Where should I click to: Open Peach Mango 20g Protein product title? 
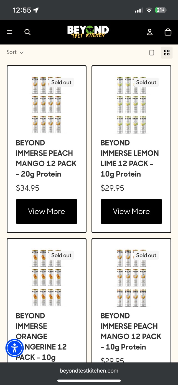[46, 159]
